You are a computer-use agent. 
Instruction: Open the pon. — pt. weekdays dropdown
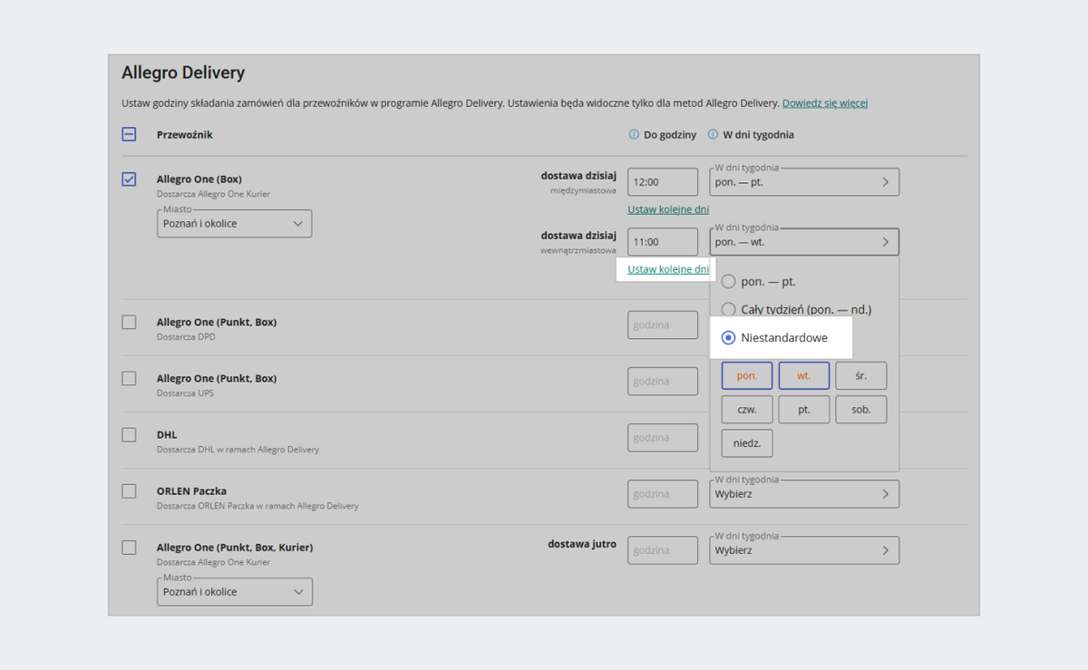click(x=804, y=182)
